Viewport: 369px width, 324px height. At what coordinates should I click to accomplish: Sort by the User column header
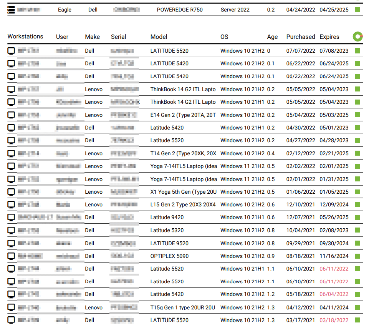[62, 37]
